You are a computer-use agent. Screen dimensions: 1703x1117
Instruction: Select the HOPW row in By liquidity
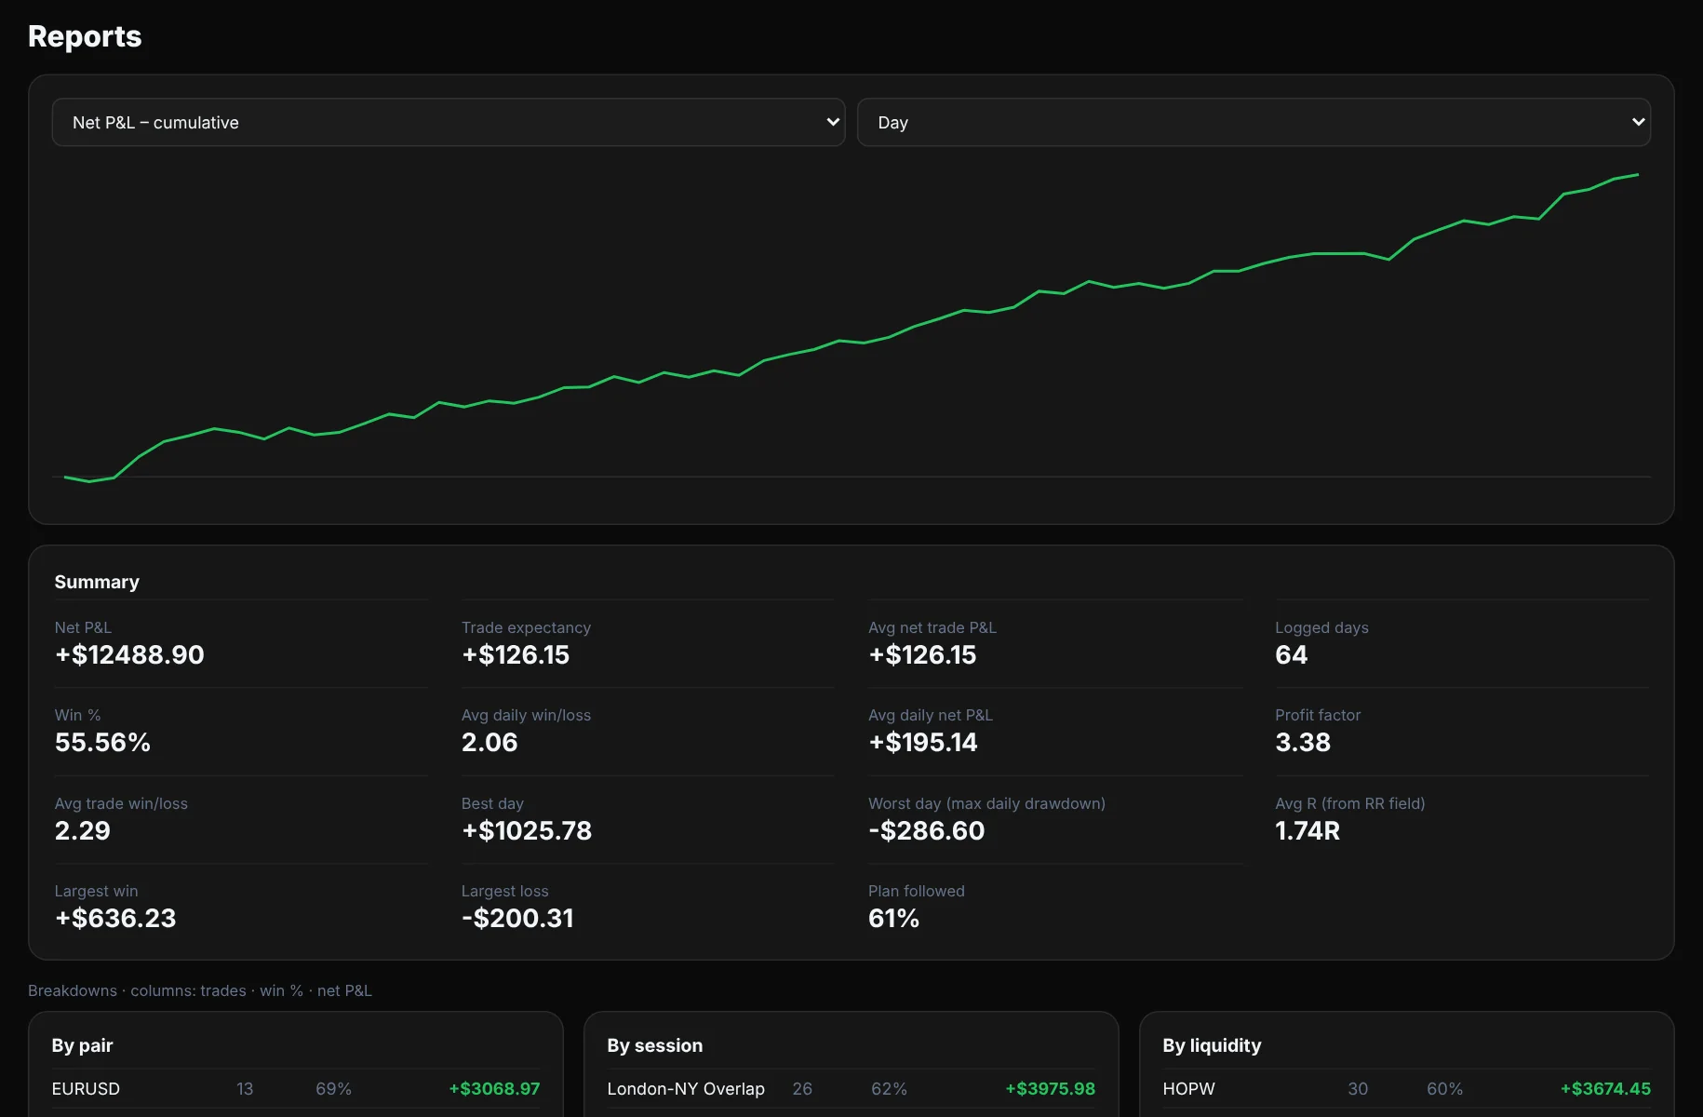pos(1407,1089)
